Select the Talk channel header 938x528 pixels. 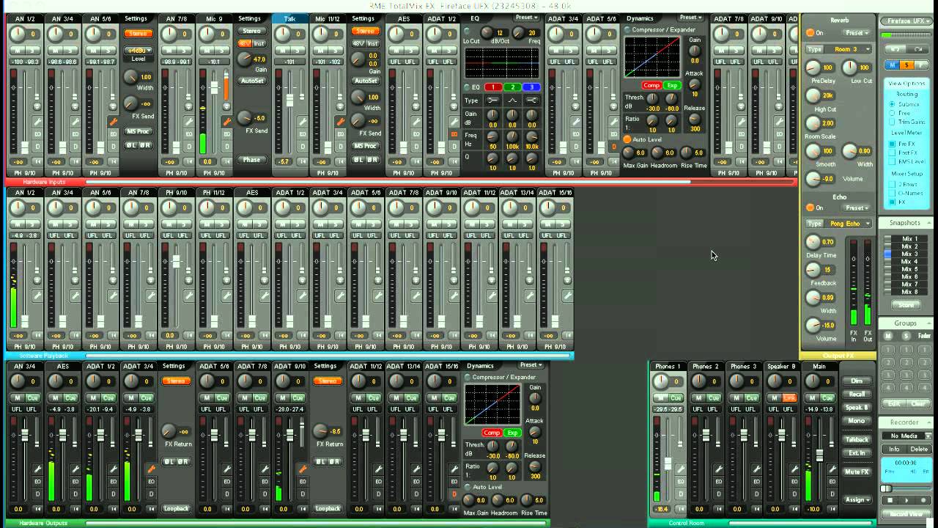(289, 18)
